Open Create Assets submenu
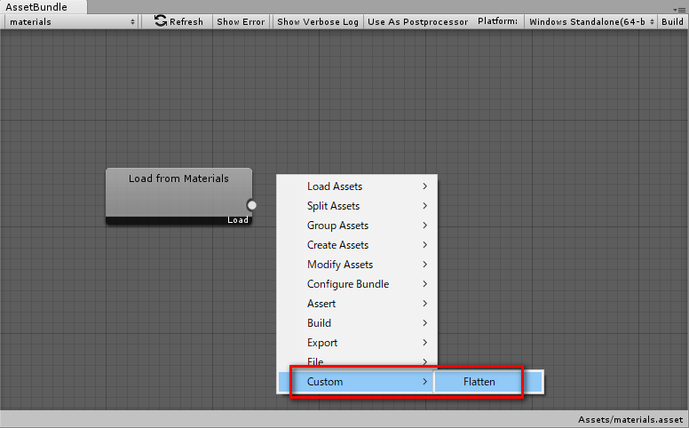This screenshot has width=689, height=428. pos(357,245)
